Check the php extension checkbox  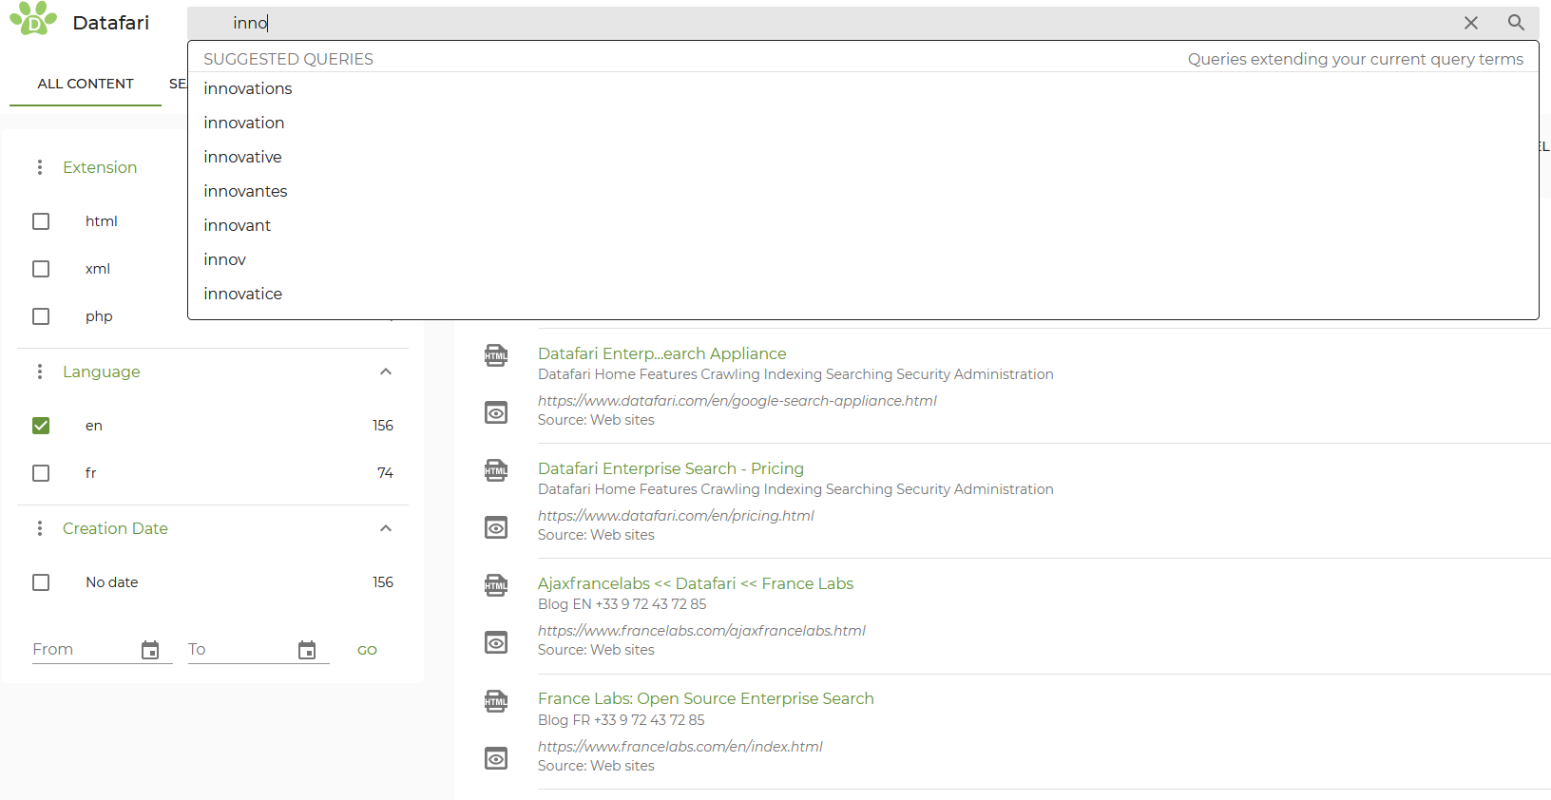(x=41, y=316)
